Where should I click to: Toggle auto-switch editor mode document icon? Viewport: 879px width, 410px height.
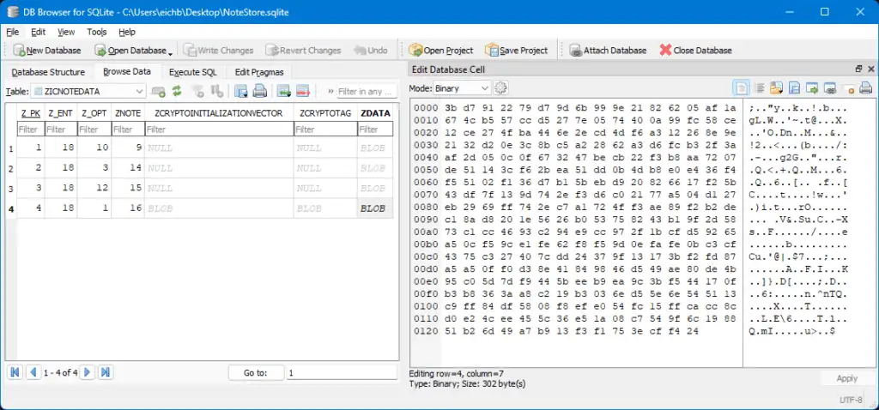(742, 88)
